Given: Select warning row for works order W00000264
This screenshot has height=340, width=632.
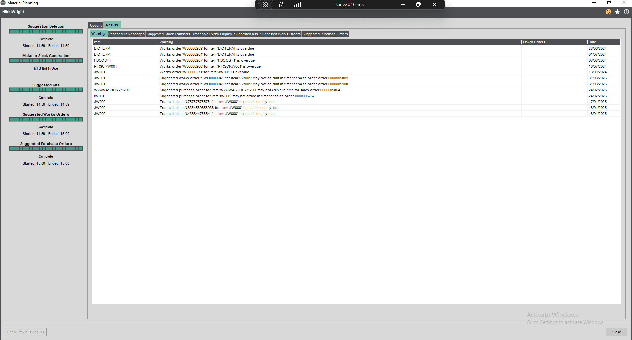Looking at the screenshot, I should point(356,54).
